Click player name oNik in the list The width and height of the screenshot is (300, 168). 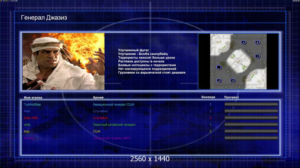pos(27,125)
